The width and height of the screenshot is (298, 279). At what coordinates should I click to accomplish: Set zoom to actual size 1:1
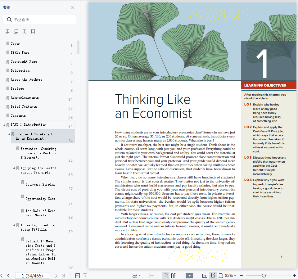point(205,276)
